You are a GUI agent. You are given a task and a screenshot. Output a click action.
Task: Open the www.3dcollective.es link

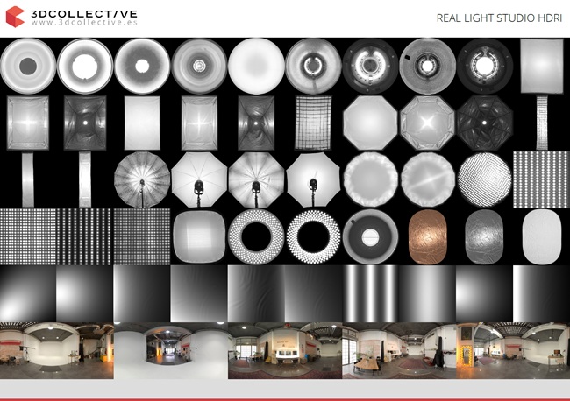pyautogui.click(x=84, y=23)
